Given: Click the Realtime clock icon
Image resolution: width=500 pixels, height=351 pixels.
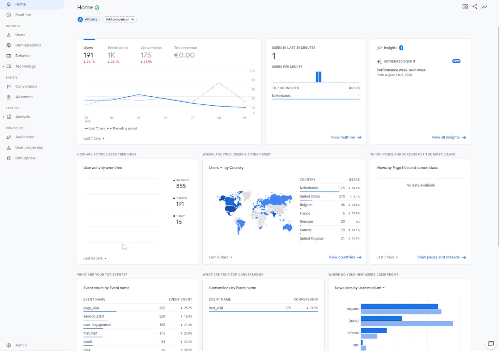Looking at the screenshot, I should coord(9,15).
